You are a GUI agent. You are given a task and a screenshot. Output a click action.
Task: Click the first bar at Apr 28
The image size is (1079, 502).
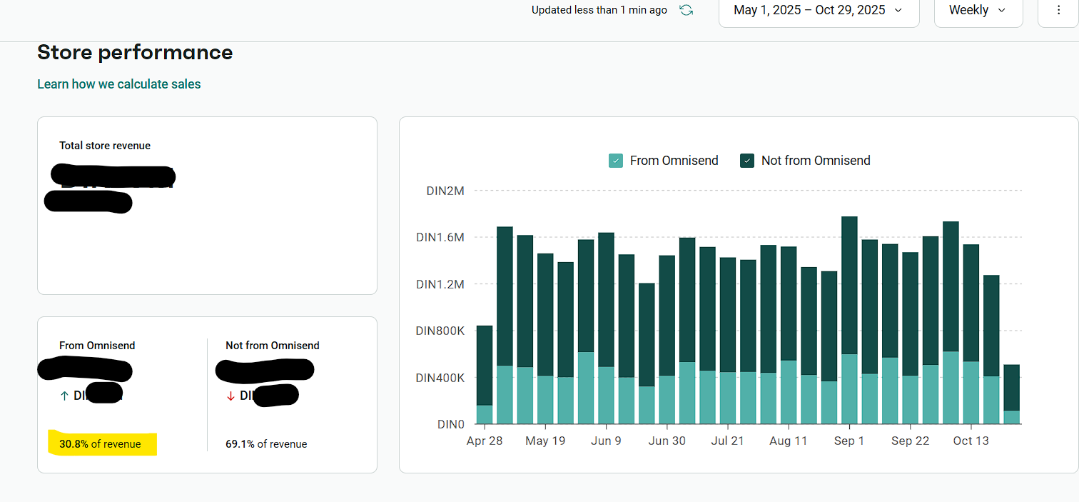coord(485,375)
